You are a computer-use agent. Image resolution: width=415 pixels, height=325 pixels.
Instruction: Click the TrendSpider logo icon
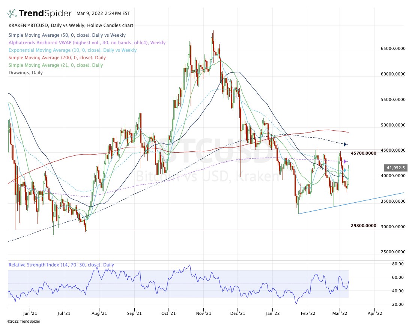[x=12, y=13]
